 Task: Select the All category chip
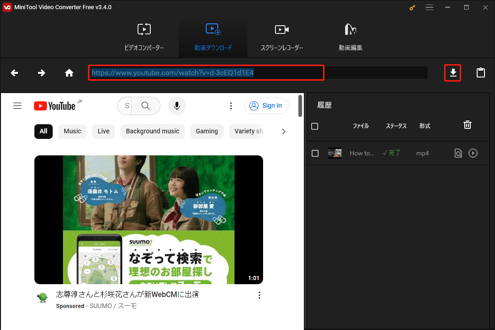(44, 132)
